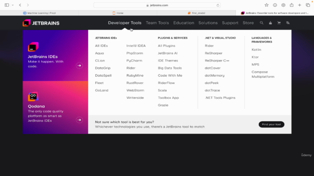314x176 pixels.
Task: Open the Education menu
Action: tap(183, 23)
